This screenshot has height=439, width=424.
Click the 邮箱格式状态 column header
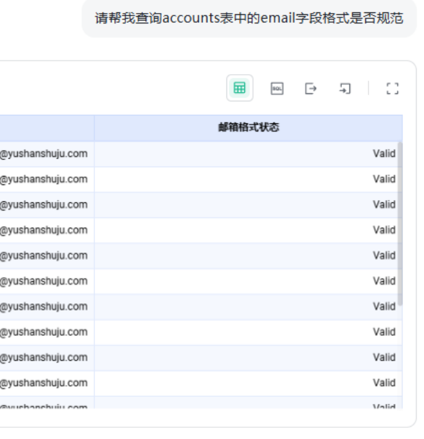coord(248,127)
